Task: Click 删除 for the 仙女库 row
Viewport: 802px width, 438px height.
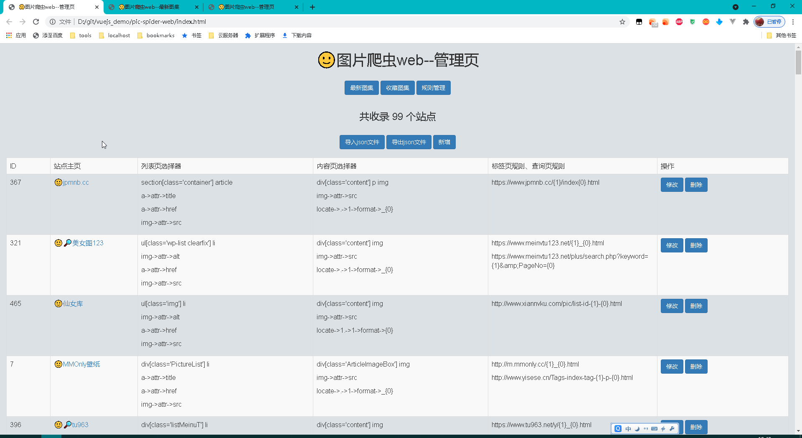Action: pos(696,306)
